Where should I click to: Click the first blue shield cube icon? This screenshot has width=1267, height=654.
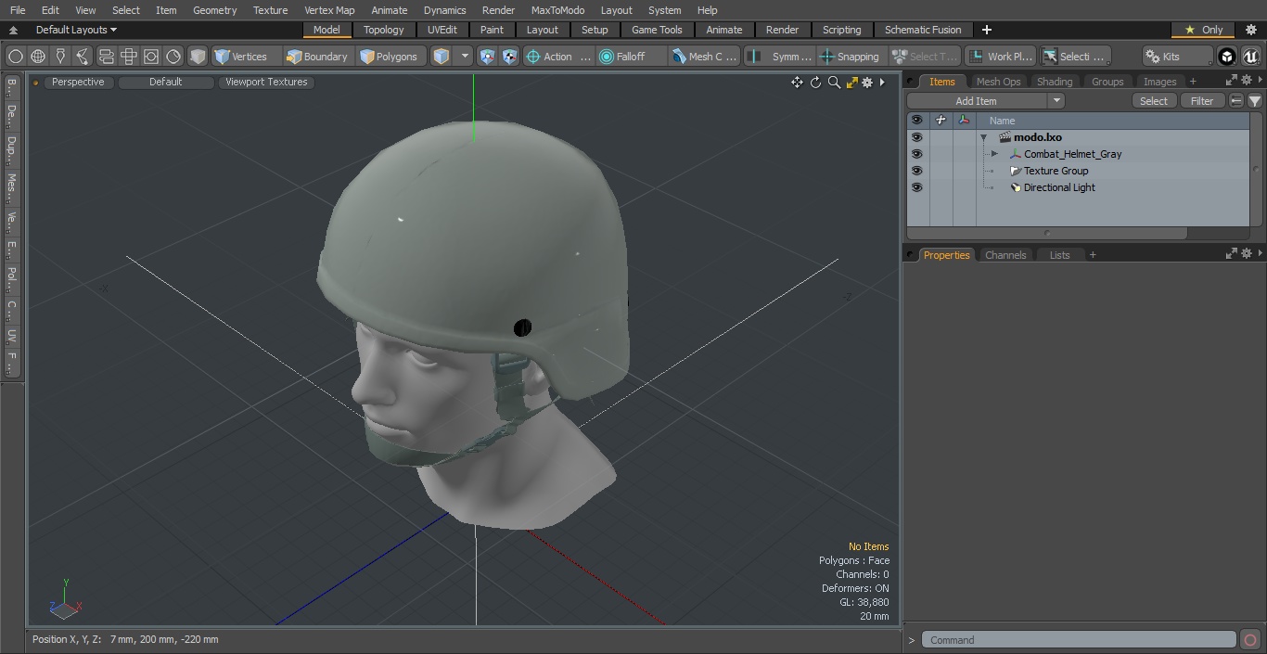tap(488, 57)
